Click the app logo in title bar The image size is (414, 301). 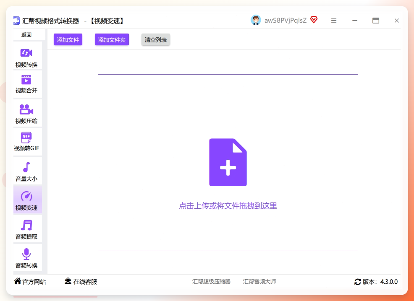tap(17, 21)
